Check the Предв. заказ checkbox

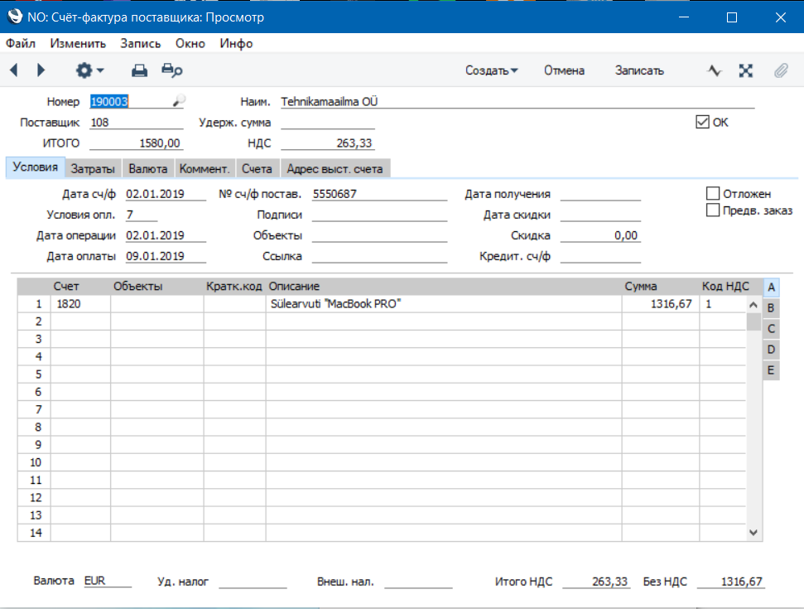712,210
